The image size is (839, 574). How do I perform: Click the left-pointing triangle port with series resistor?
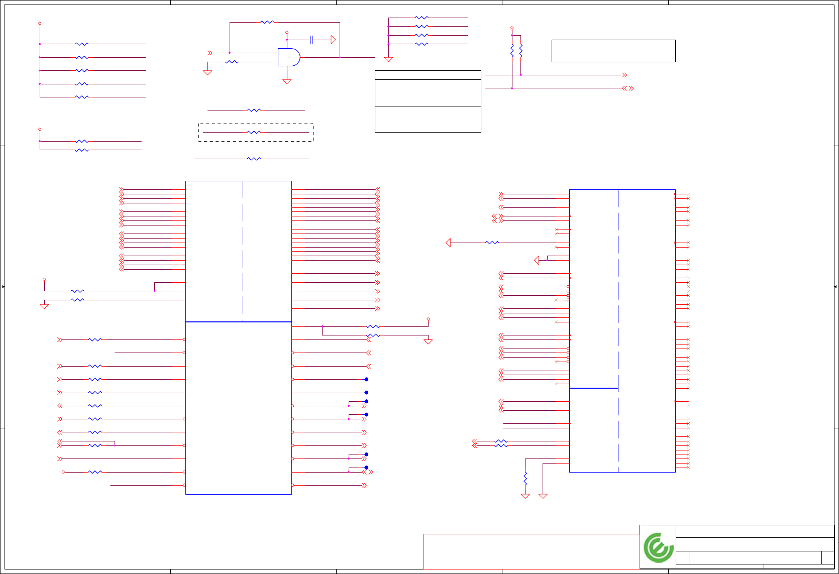point(448,243)
